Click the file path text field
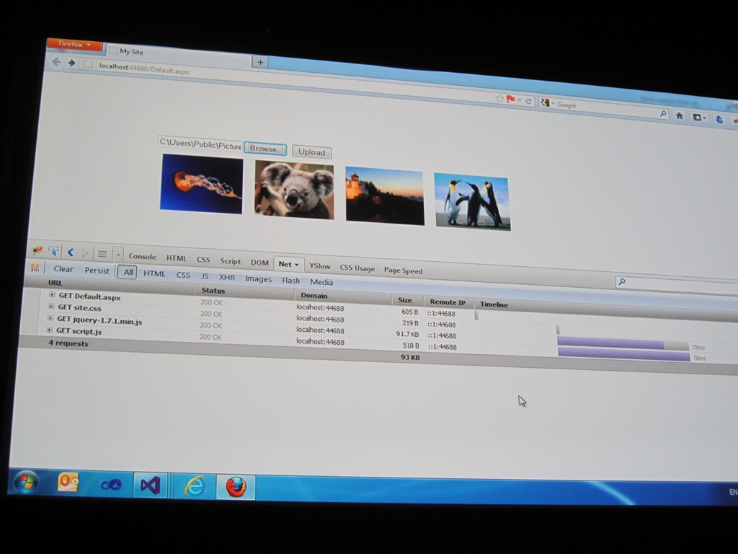This screenshot has height=554, width=738. point(200,144)
